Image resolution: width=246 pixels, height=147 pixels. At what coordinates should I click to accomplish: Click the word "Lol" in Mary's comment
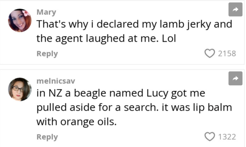[x=169, y=38]
